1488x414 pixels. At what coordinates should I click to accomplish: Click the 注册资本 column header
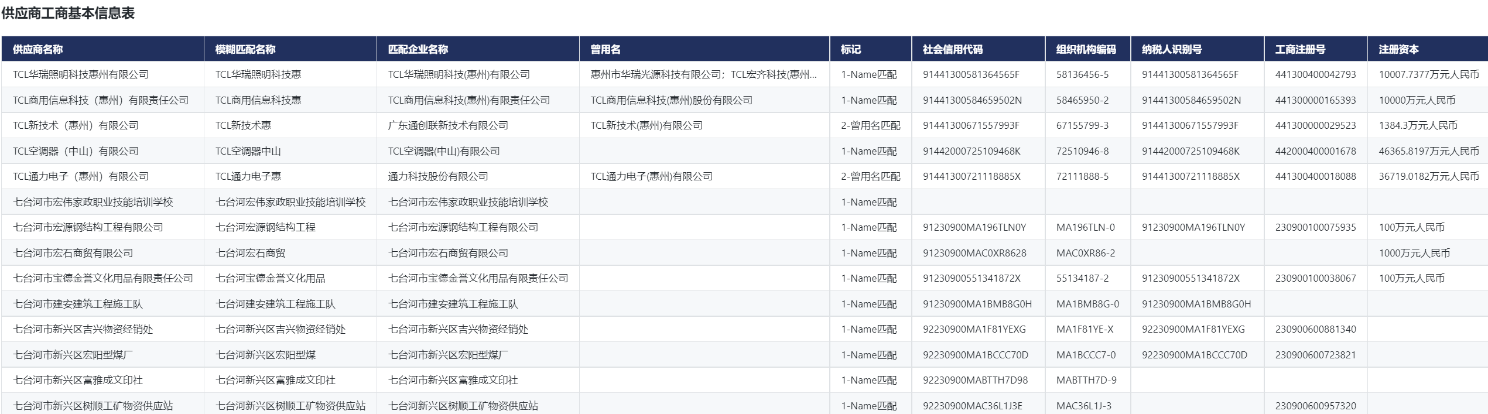coord(1428,49)
